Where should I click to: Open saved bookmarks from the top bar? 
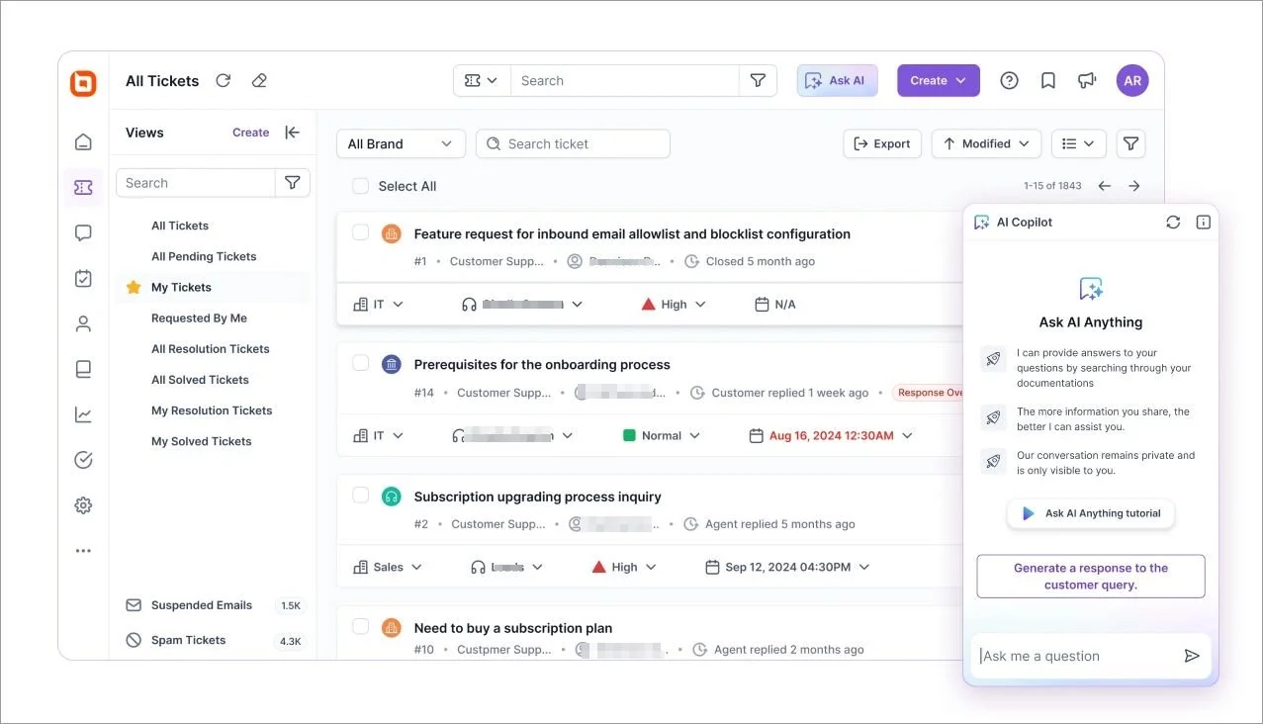1047,79
